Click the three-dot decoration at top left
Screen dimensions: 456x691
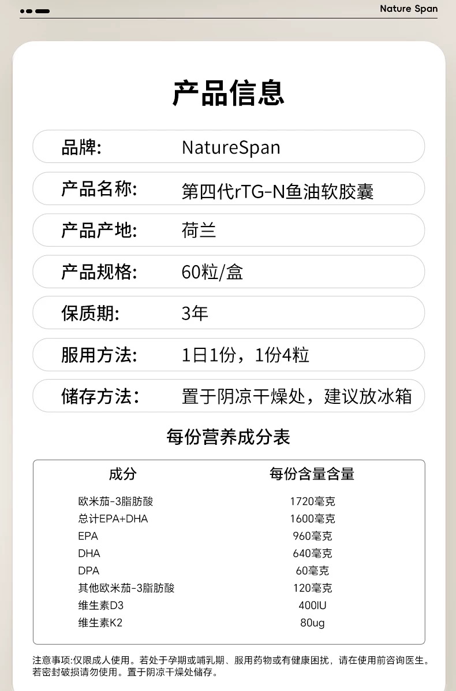(x=35, y=10)
